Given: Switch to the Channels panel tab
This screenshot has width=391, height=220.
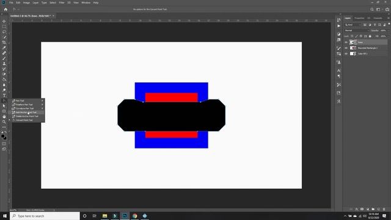Looking at the screenshot, I should (x=378, y=18).
